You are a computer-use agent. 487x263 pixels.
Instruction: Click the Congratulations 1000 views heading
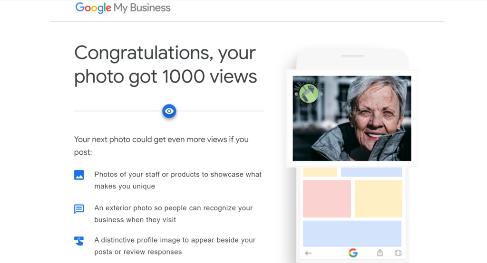pyautogui.click(x=166, y=65)
